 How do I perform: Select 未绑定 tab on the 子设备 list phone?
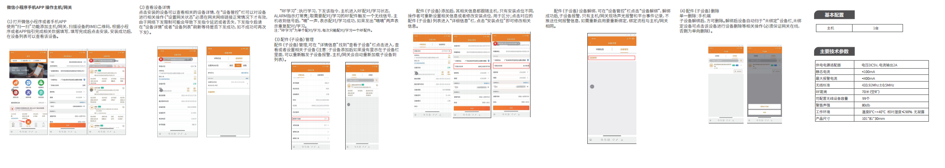(371, 75)
